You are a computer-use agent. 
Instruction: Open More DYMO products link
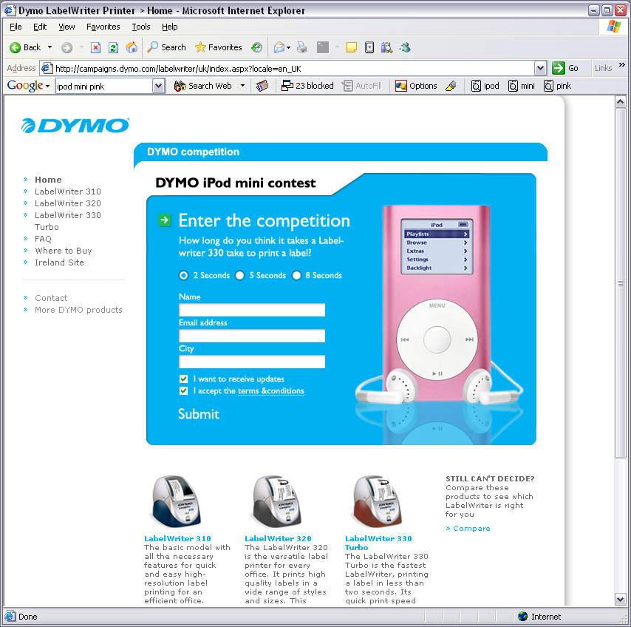tap(78, 310)
